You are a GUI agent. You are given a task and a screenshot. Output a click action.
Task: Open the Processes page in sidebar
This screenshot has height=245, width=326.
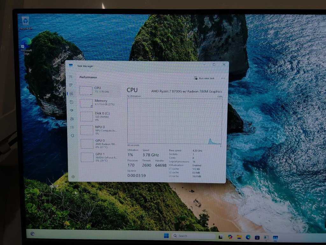coord(71,85)
